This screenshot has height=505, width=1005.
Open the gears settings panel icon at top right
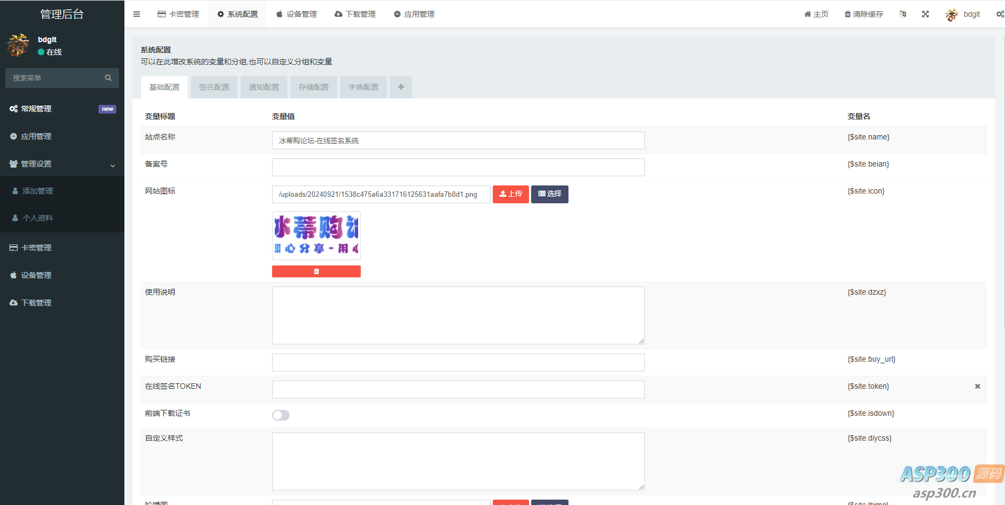(x=1000, y=14)
